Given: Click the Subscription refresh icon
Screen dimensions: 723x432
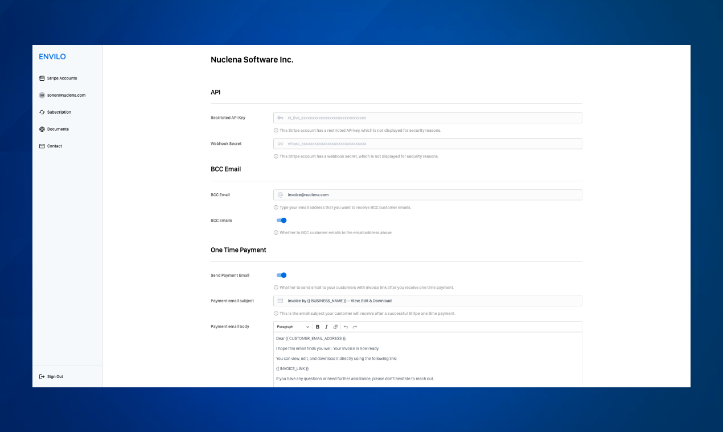Looking at the screenshot, I should pyautogui.click(x=42, y=113).
